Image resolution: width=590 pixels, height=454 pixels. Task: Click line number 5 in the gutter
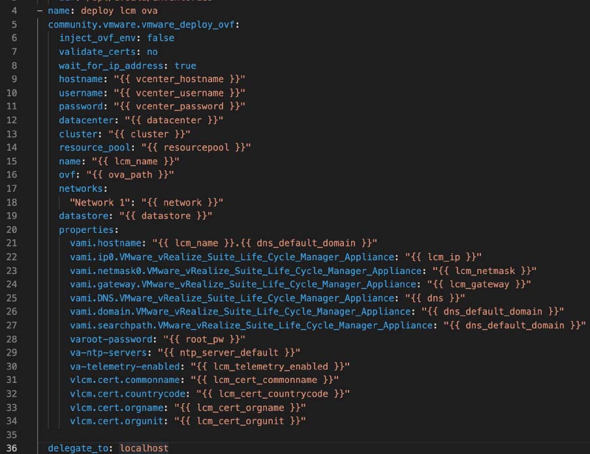pyautogui.click(x=15, y=25)
